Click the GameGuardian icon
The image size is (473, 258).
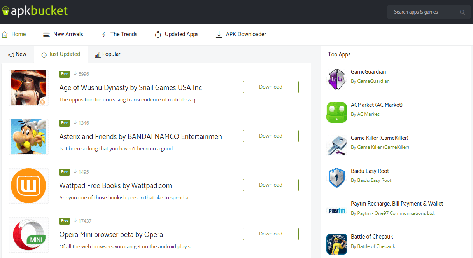coord(337,79)
